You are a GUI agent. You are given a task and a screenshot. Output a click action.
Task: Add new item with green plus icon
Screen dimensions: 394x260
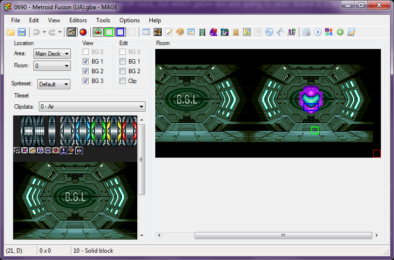pos(340,32)
